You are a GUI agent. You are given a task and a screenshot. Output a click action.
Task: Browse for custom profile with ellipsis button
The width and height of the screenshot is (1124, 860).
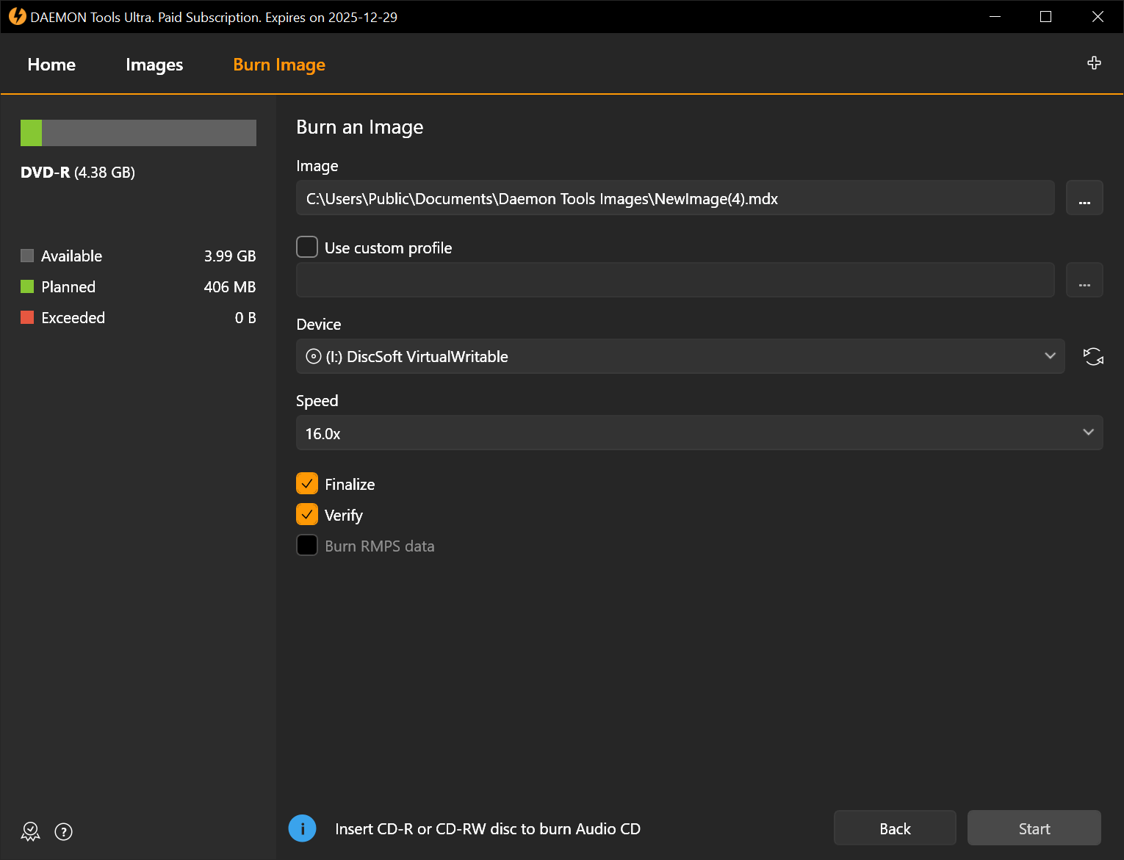click(1084, 281)
